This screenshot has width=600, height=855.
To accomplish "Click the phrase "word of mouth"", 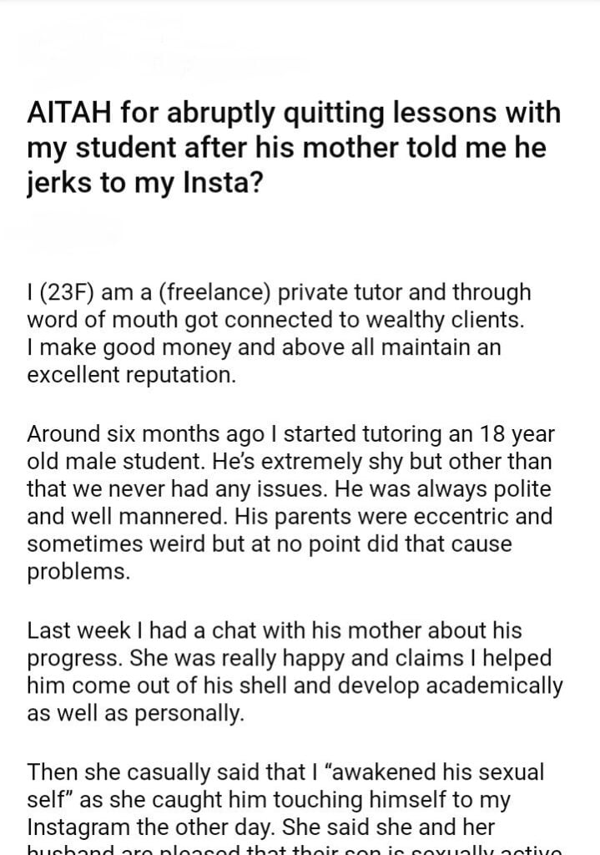I will 103,320.
